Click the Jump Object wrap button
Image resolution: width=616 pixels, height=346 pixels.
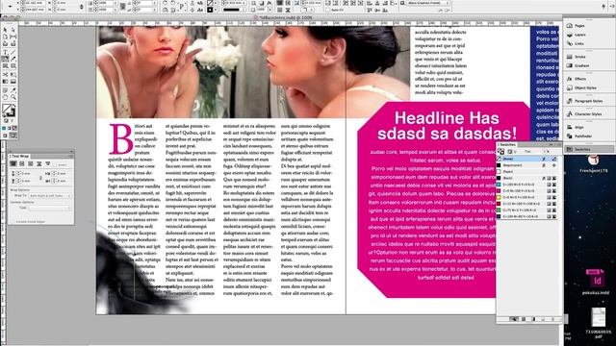pyautogui.click(x=38, y=163)
